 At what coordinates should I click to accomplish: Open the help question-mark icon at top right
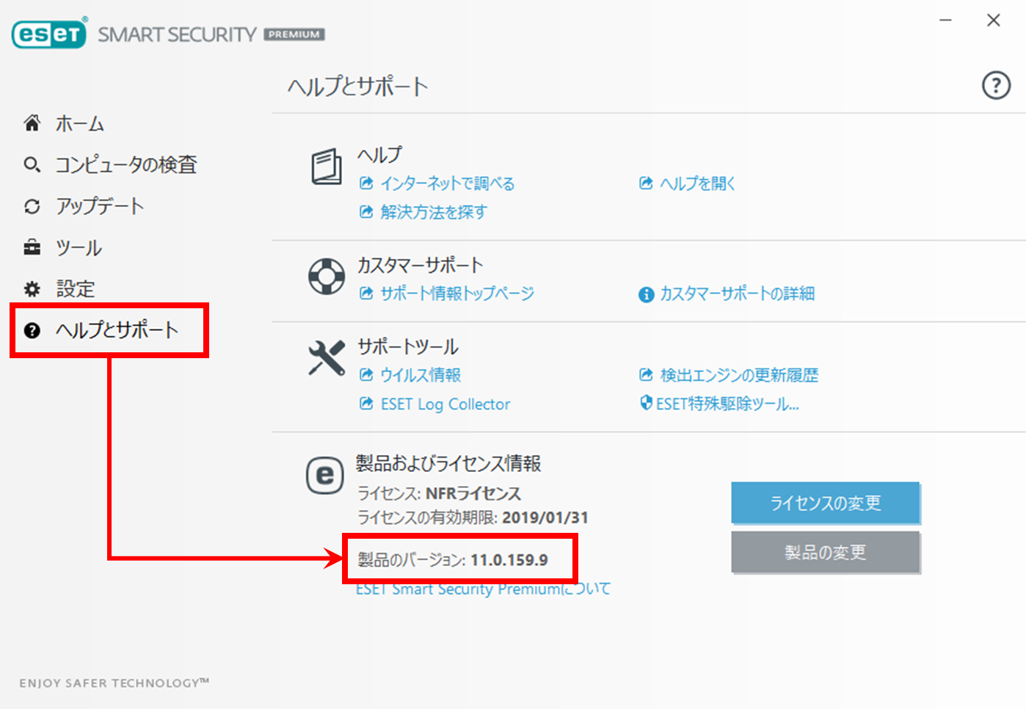[x=996, y=86]
